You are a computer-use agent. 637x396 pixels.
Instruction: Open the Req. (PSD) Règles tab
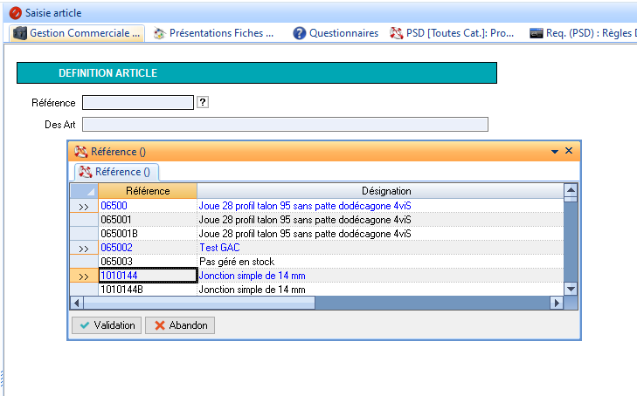tap(581, 33)
